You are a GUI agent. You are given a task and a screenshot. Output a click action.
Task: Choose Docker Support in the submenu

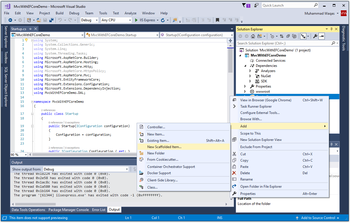183,173
